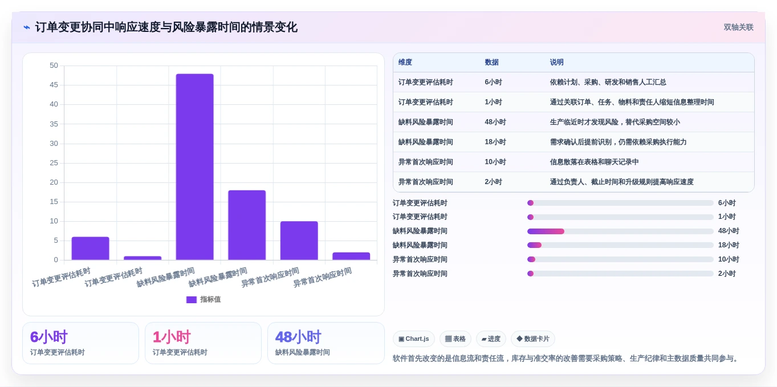Click the progress bar labeled 10小时

[x=620, y=259]
